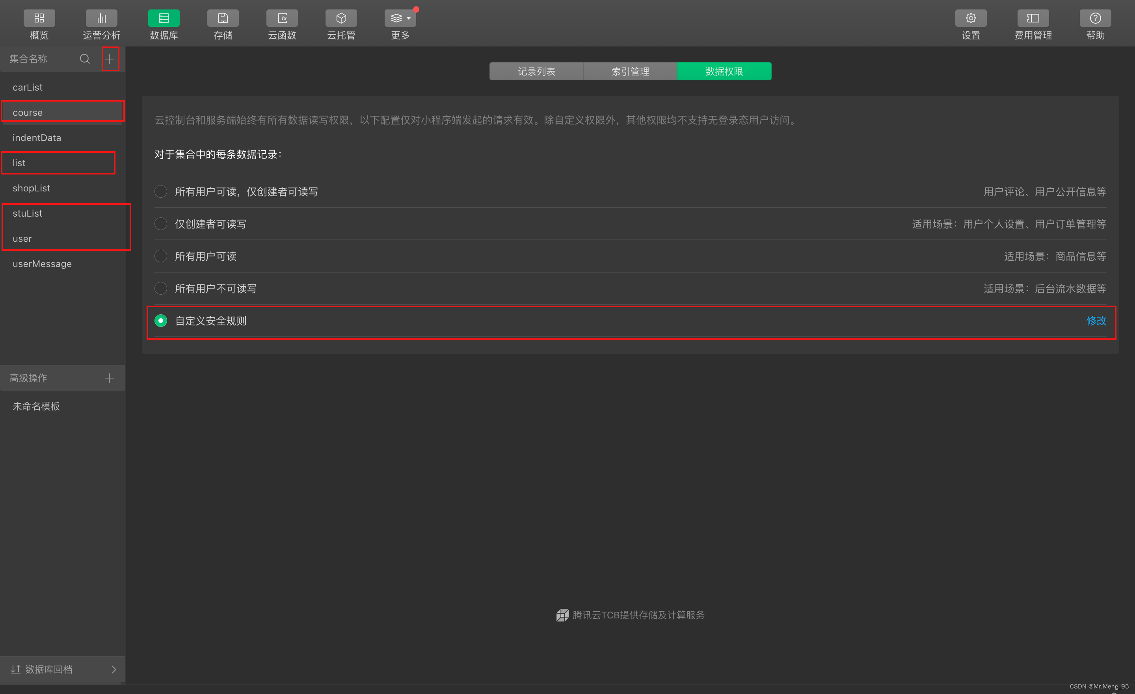Add a new collection with plus icon
The width and height of the screenshot is (1135, 694).
(x=110, y=59)
